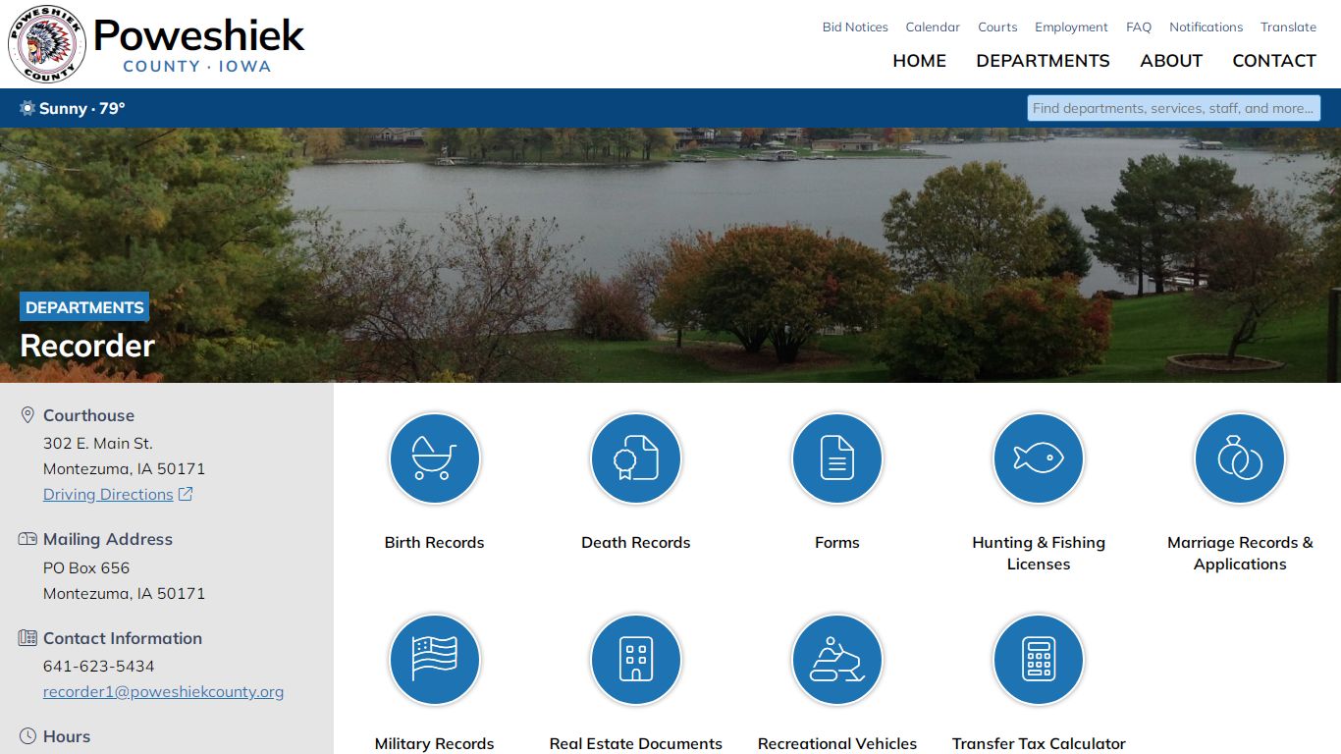Screen dimensions: 1341x754
Task: Open the Birth Records stroller icon
Action: pyautogui.click(x=434, y=458)
